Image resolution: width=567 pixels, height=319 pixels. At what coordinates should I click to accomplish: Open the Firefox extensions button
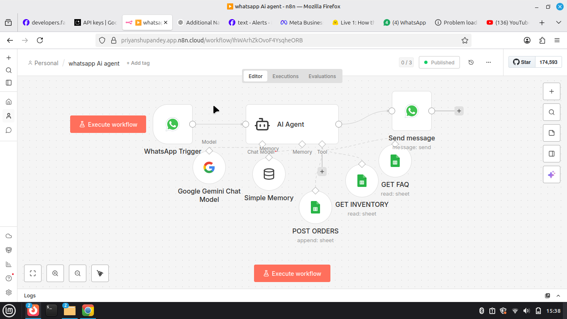pos(542,40)
